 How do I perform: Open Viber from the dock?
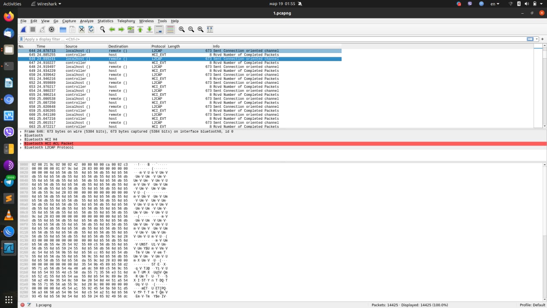click(9, 132)
